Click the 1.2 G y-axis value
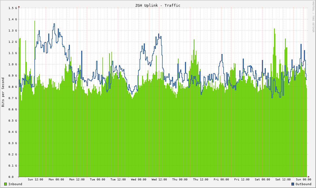Viewport: 316px width, 188px height. [x=13, y=42]
